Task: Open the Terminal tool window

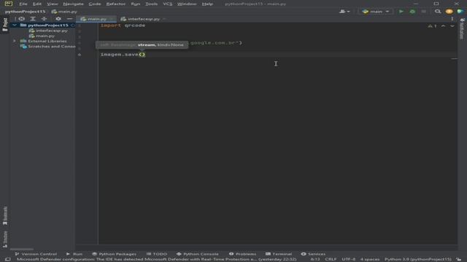Action: click(279, 254)
